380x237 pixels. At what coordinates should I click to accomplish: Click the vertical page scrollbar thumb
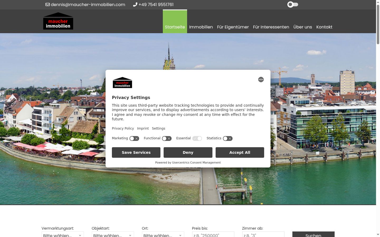click(x=378, y=24)
